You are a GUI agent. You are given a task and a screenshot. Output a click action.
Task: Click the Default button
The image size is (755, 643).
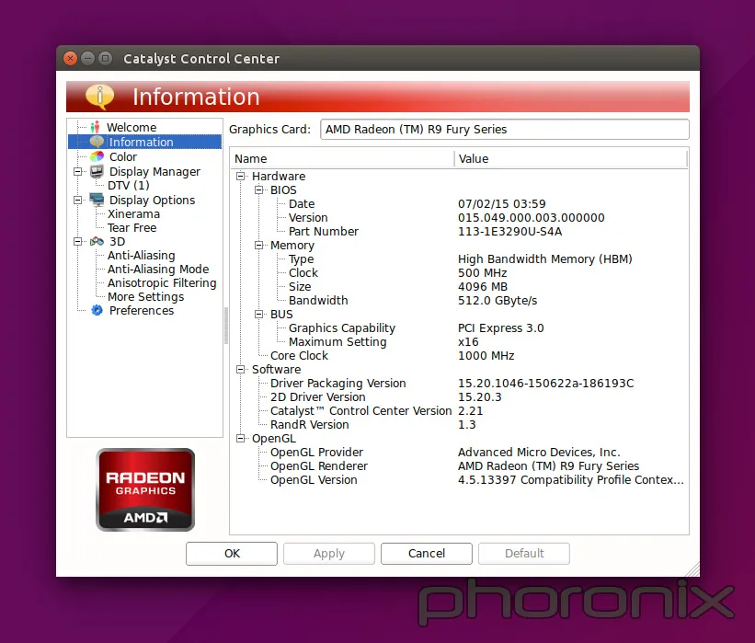[524, 554]
